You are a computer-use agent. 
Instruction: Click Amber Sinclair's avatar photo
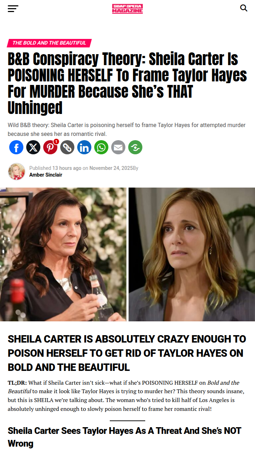pyautogui.click(x=17, y=172)
